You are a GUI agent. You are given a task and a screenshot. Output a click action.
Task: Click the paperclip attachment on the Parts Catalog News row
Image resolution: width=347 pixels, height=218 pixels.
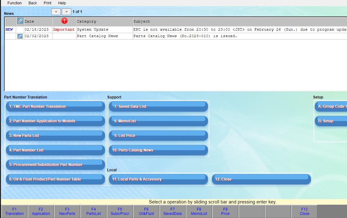(20, 36)
